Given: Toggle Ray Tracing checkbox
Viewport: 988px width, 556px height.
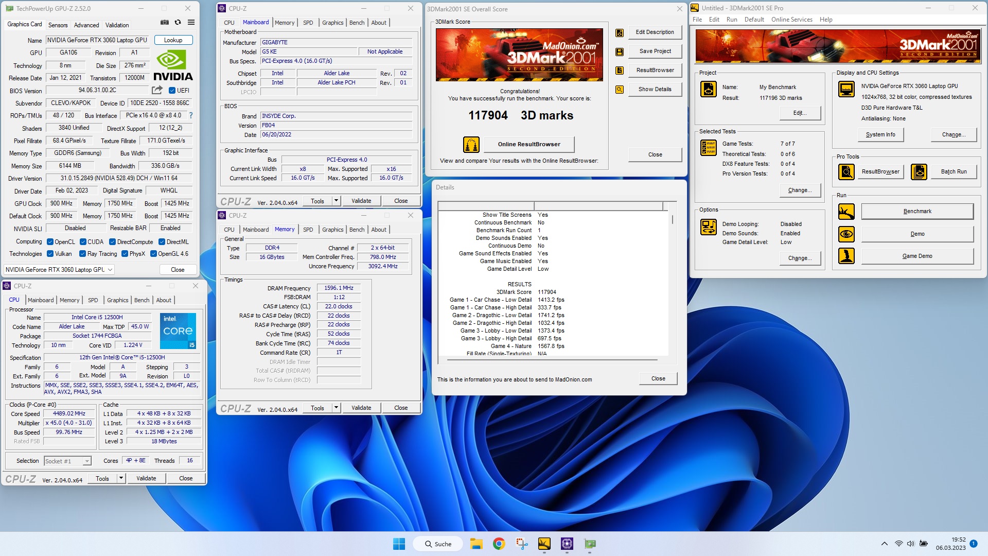Looking at the screenshot, I should pyautogui.click(x=82, y=254).
